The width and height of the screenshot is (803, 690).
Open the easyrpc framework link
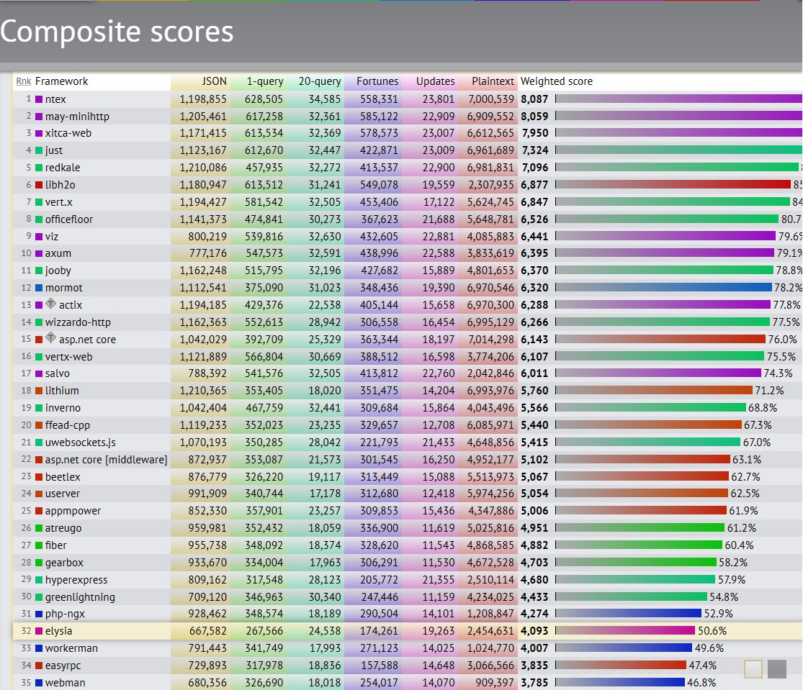pyautogui.click(x=63, y=666)
